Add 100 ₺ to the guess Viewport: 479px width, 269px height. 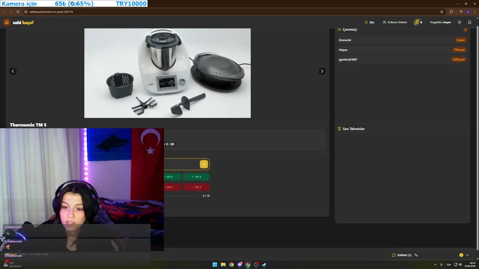pos(196,177)
